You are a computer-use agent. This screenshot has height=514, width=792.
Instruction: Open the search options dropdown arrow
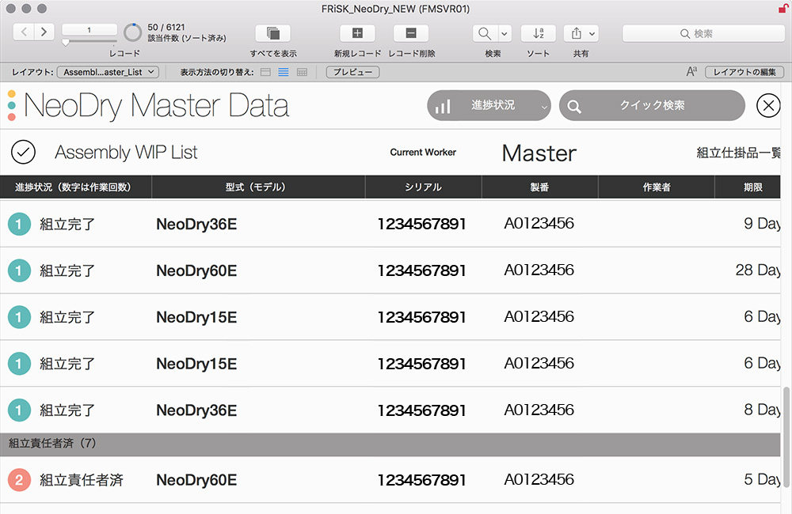coord(505,33)
